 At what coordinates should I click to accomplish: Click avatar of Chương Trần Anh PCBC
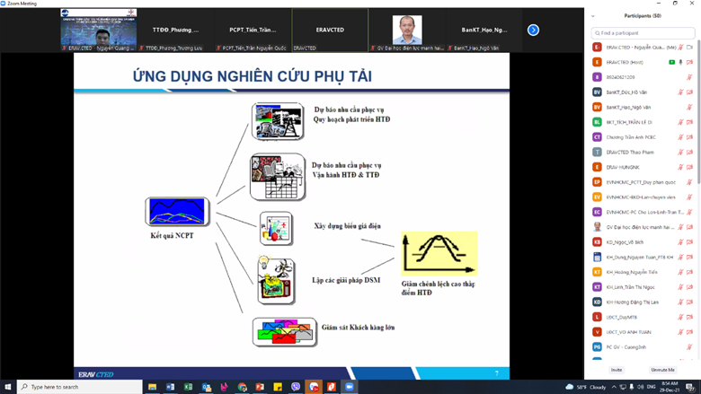point(597,137)
